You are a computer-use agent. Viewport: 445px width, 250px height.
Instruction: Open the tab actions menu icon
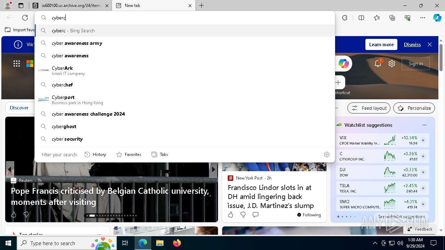pos(21,6)
